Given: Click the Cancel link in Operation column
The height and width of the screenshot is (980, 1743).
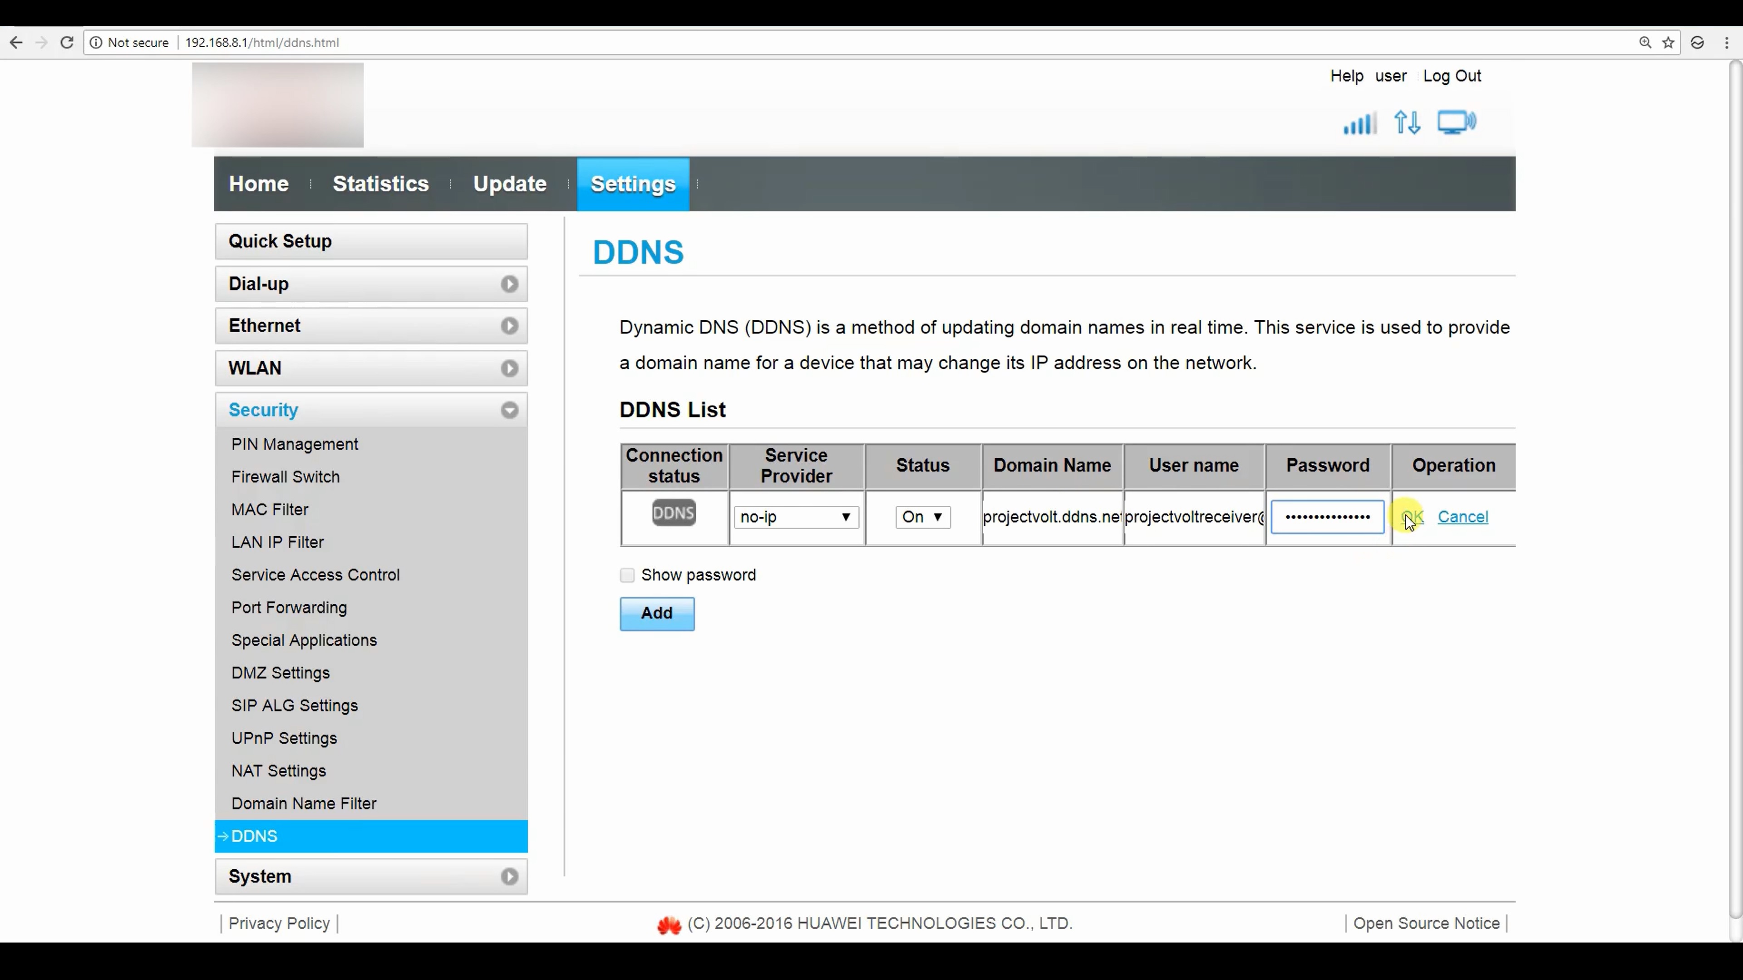Looking at the screenshot, I should pos(1462,517).
